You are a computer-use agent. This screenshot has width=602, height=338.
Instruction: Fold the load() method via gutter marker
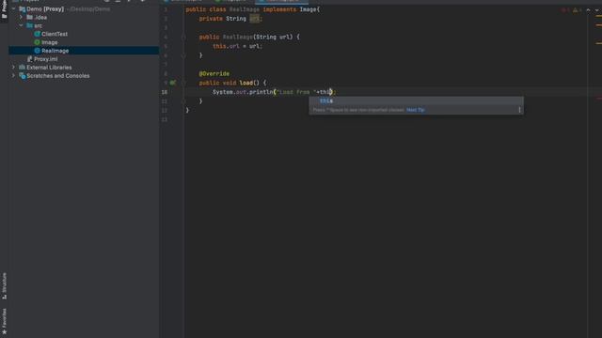pos(183,83)
